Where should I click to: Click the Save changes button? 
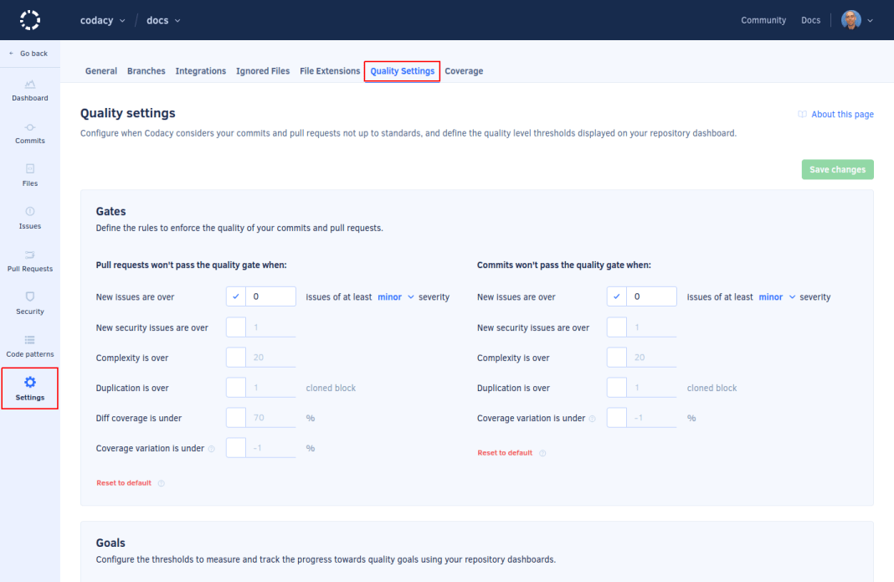pos(837,169)
